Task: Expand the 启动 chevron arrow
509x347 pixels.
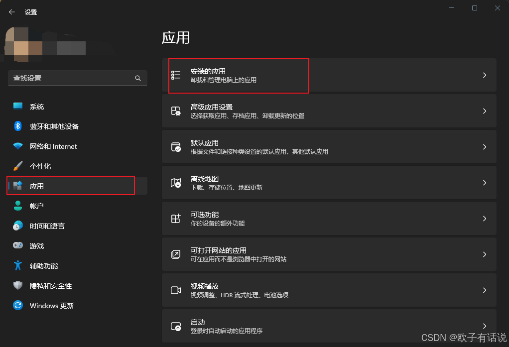Action: click(x=484, y=326)
